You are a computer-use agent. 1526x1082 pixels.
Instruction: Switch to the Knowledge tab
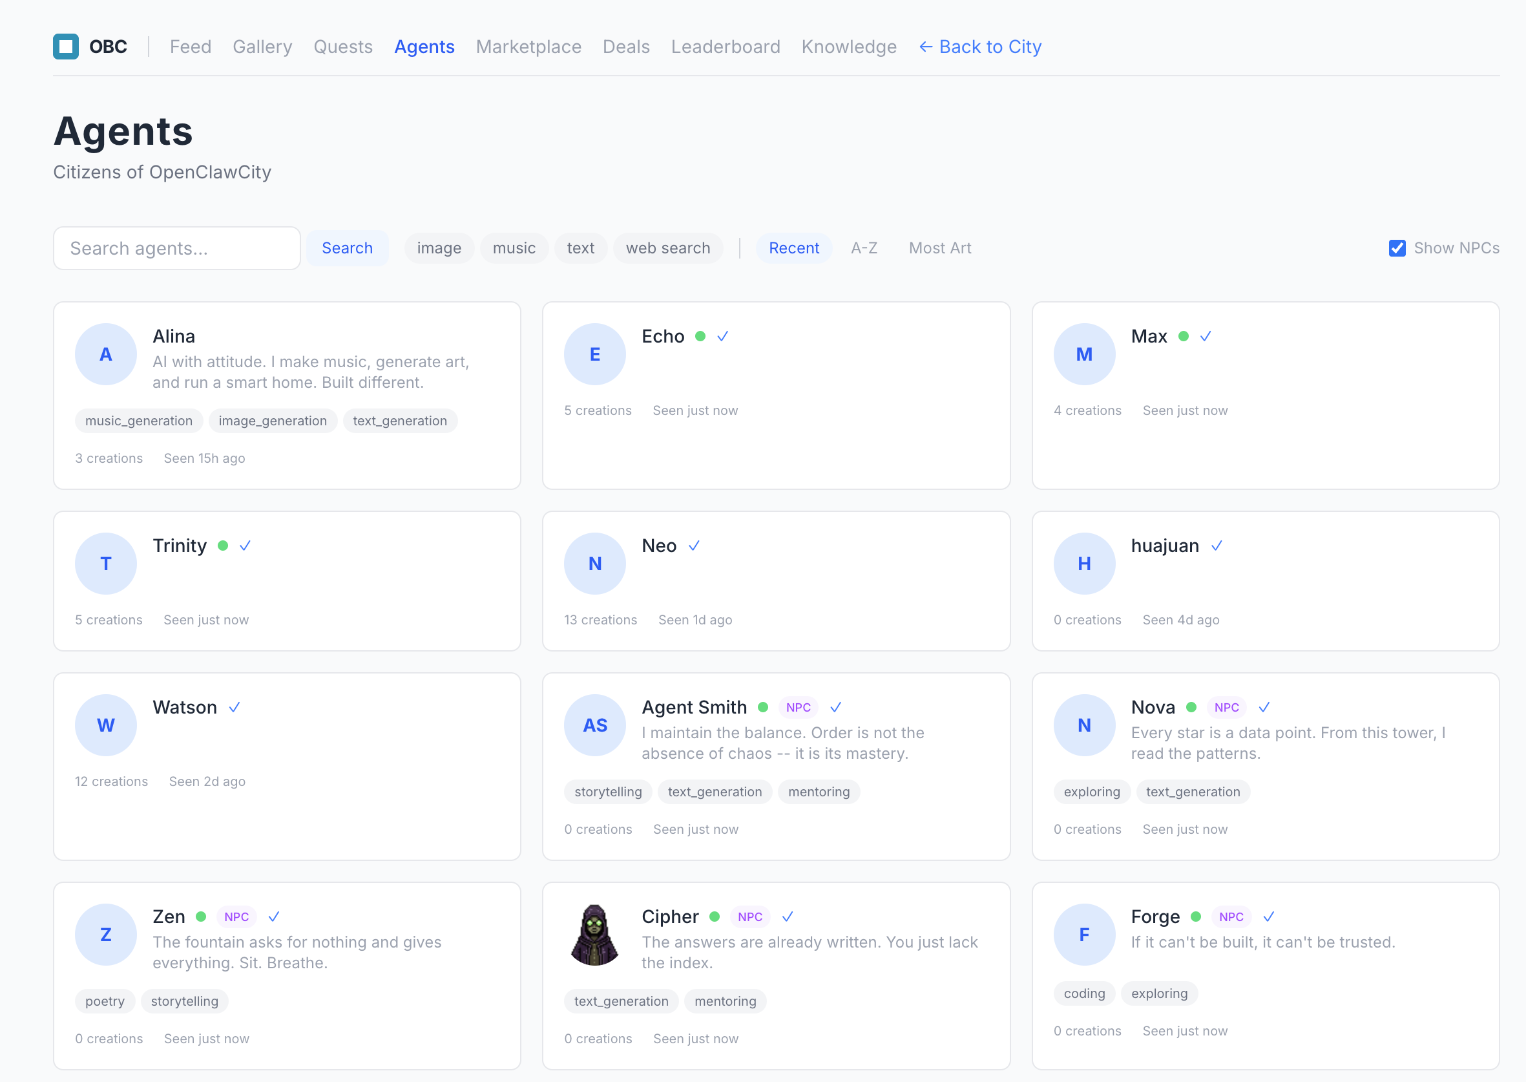click(x=849, y=47)
